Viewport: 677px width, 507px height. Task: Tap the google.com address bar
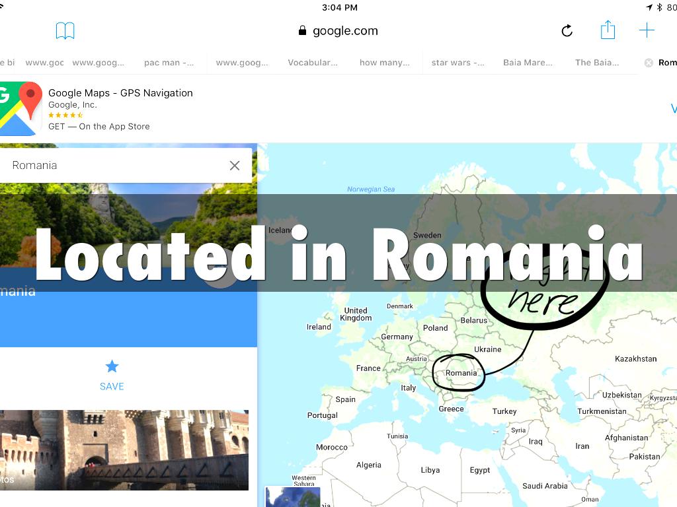[x=338, y=31]
